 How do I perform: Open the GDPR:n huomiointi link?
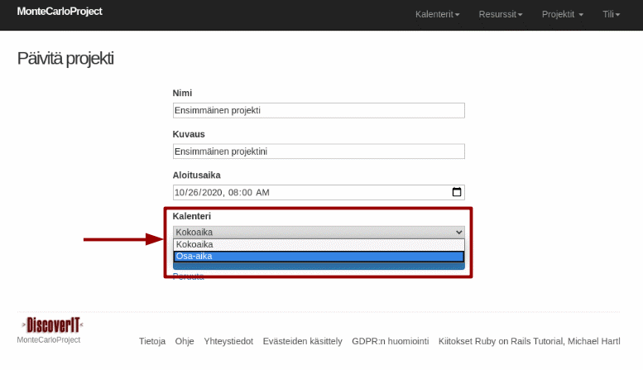(390, 341)
